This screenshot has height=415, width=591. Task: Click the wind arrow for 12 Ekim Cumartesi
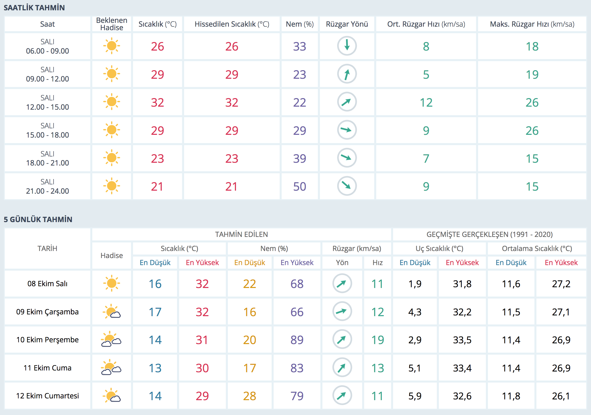coord(342,395)
